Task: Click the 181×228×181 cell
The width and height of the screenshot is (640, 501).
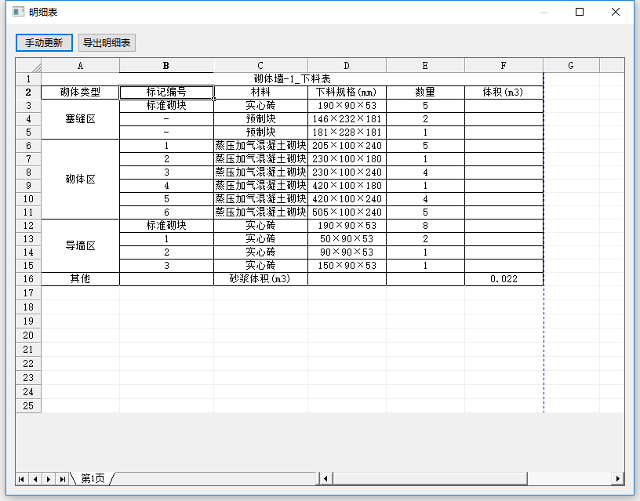Action: coord(347,133)
